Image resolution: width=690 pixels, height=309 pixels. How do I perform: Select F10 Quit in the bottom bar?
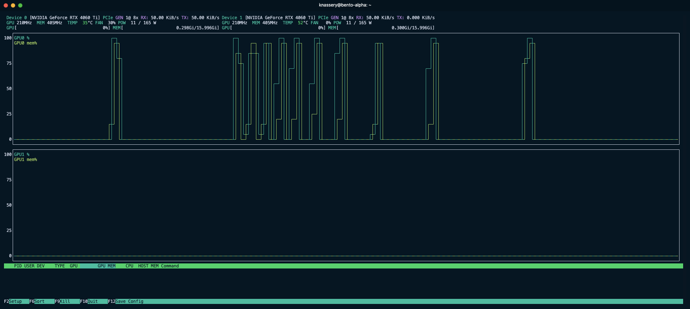click(x=89, y=301)
